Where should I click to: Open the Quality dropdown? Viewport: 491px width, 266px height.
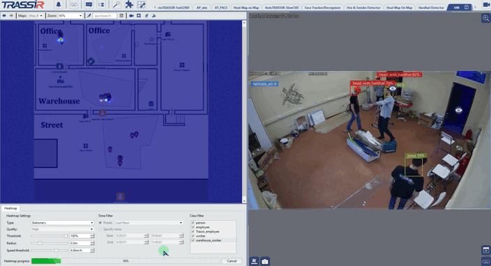click(x=62, y=229)
